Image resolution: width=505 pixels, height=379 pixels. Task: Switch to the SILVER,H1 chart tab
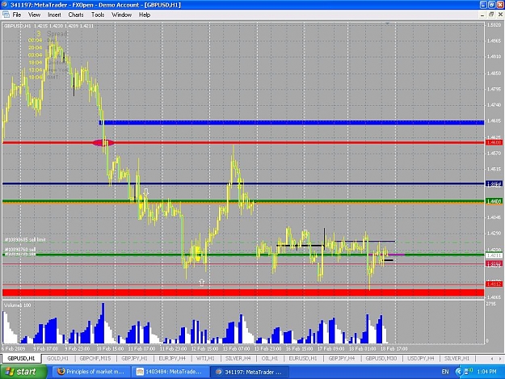point(457,358)
